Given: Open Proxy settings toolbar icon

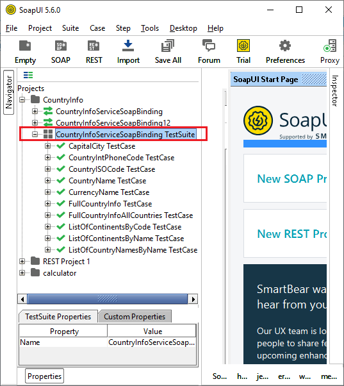Looking at the screenshot, I should pos(330,46).
